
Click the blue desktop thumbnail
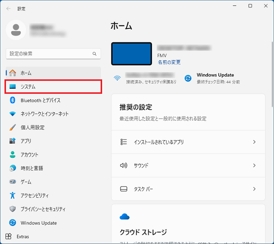(x=132, y=53)
